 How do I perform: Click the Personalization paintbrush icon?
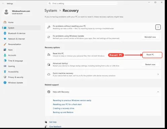point(5,44)
